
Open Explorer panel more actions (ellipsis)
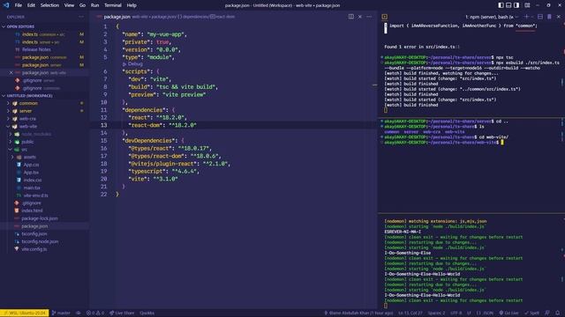tap(81, 17)
